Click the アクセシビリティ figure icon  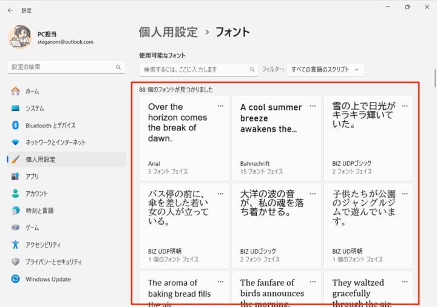click(x=15, y=245)
